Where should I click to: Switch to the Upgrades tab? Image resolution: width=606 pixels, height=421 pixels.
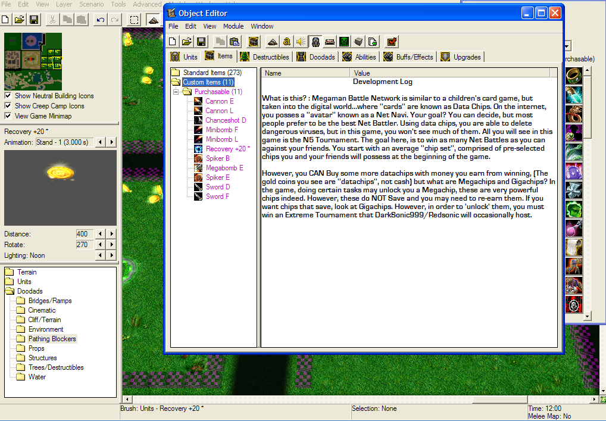click(461, 57)
